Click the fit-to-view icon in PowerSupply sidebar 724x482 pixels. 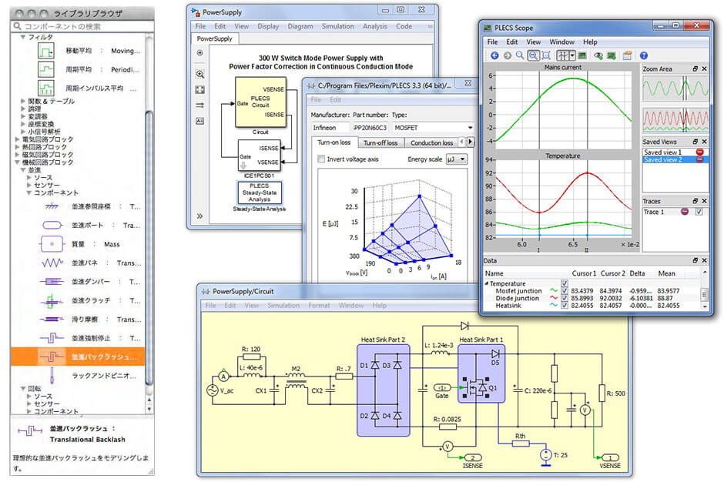pos(199,90)
